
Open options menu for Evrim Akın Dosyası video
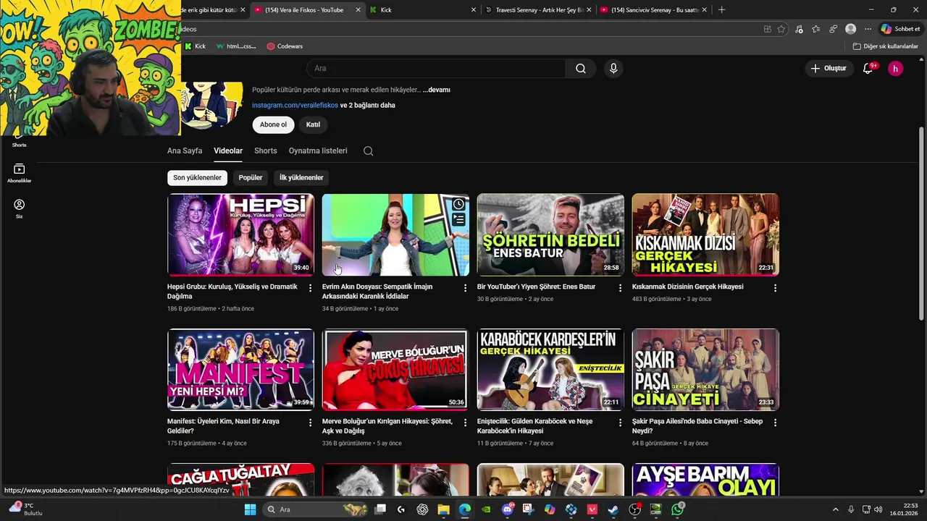coord(465,288)
